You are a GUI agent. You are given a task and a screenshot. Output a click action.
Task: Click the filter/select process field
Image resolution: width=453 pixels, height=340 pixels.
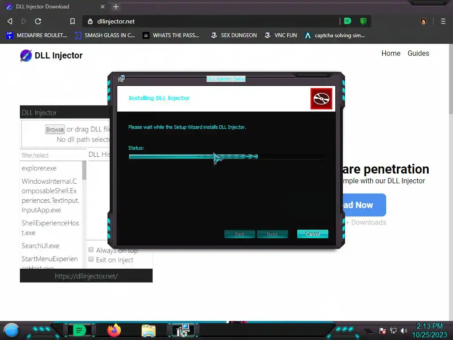[x=53, y=155]
